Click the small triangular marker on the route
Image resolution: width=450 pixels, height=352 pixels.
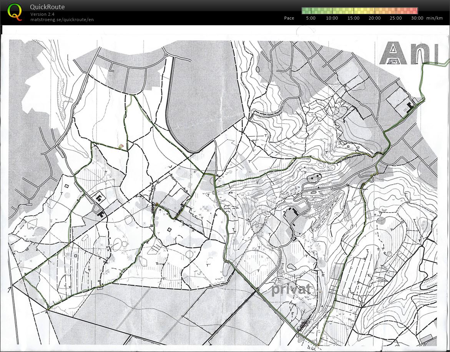[121, 146]
